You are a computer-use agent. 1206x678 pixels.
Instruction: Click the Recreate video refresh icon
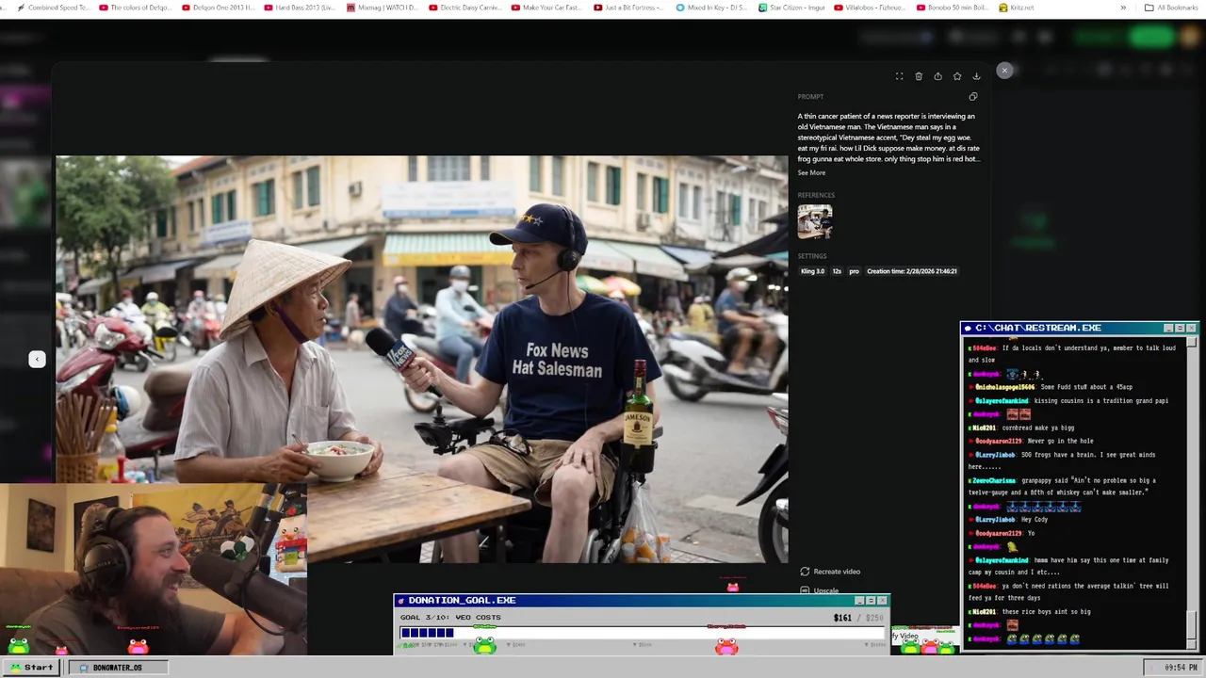tap(805, 572)
